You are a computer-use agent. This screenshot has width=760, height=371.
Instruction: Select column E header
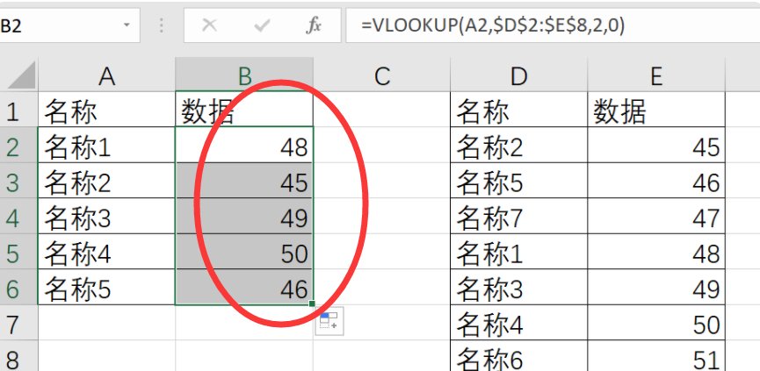(655, 76)
